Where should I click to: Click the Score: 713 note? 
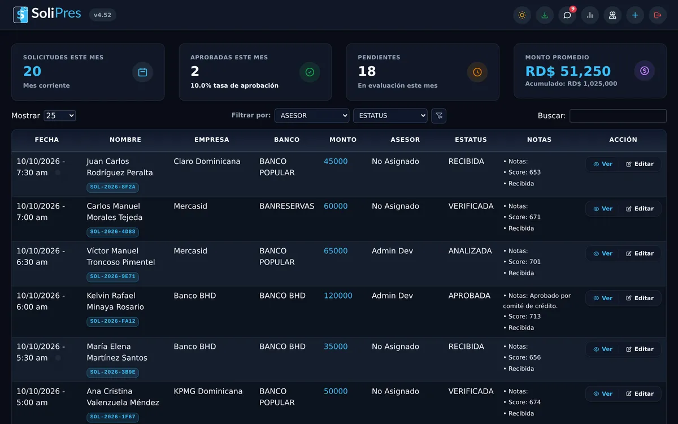[x=524, y=317]
